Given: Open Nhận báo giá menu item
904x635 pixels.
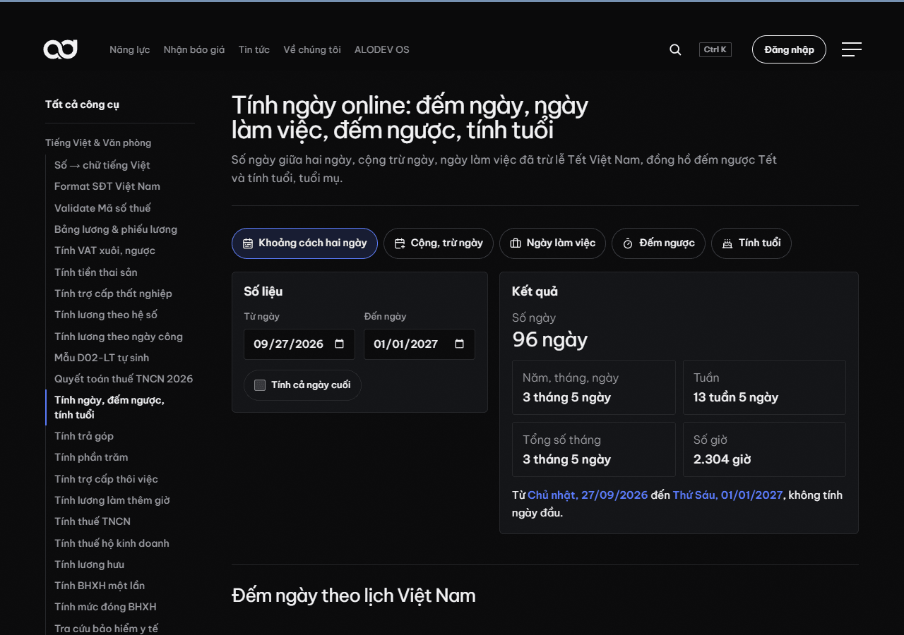Looking at the screenshot, I should click(x=194, y=49).
